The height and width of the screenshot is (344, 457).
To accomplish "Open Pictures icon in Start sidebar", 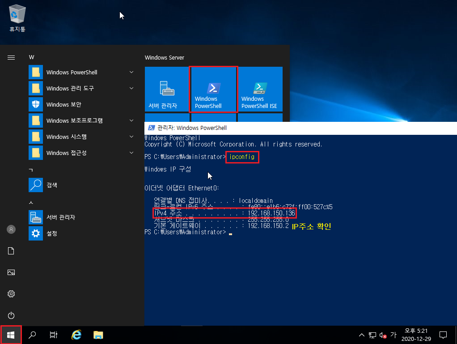I will [11, 272].
